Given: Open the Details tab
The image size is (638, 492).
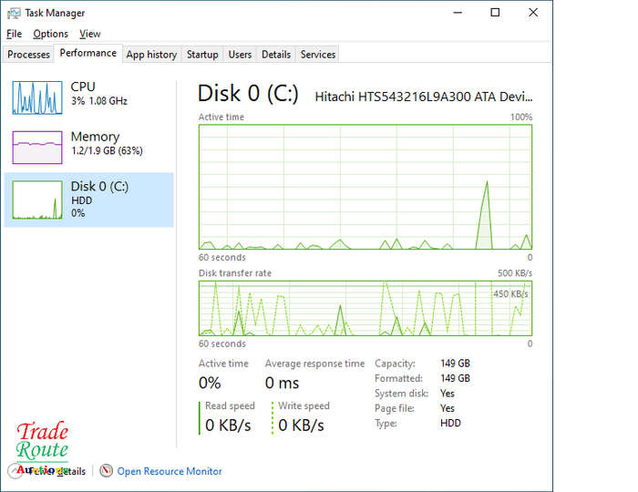Looking at the screenshot, I should coord(276,55).
